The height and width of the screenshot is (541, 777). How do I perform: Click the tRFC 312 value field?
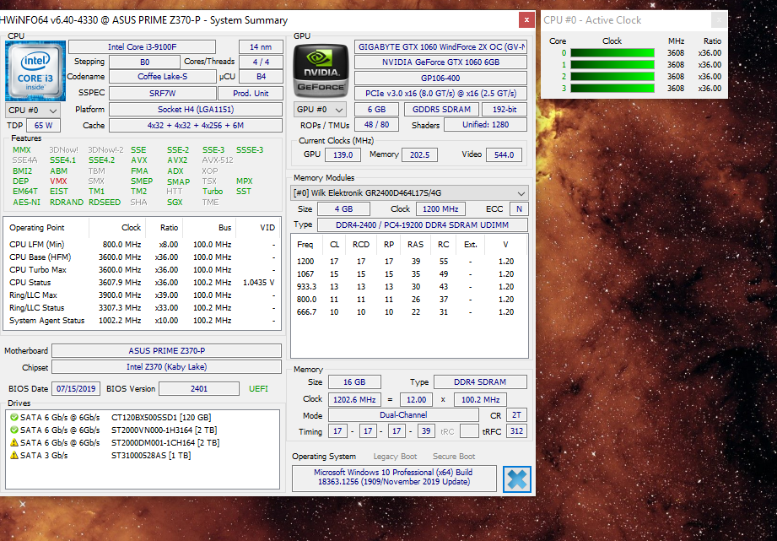(516, 431)
